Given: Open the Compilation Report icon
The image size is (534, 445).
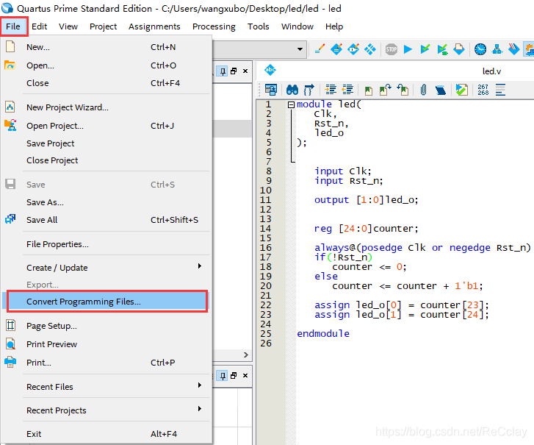Looking at the screenshot, I should [459, 49].
